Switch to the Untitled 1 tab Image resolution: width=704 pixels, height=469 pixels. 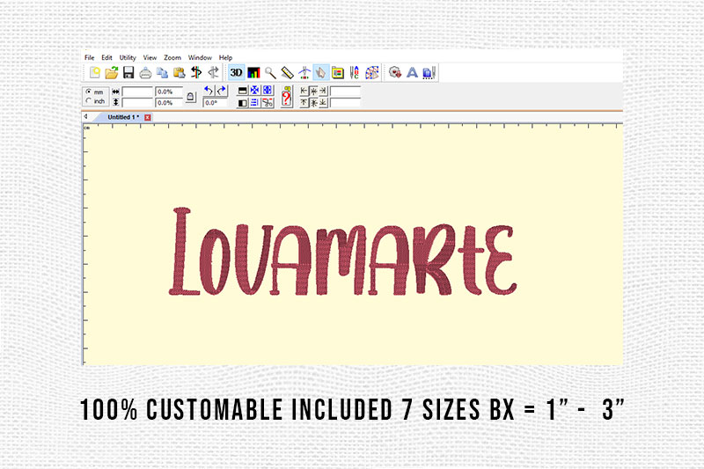(x=123, y=117)
